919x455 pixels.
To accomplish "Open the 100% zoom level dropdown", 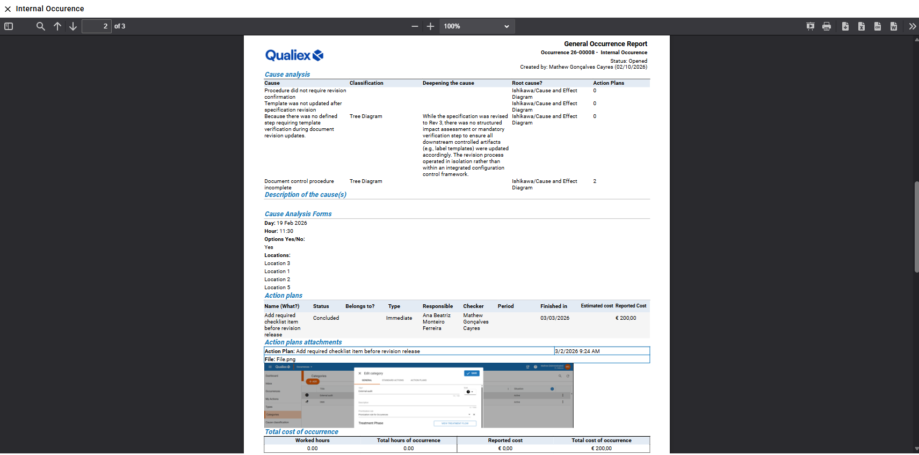I will 476,26.
